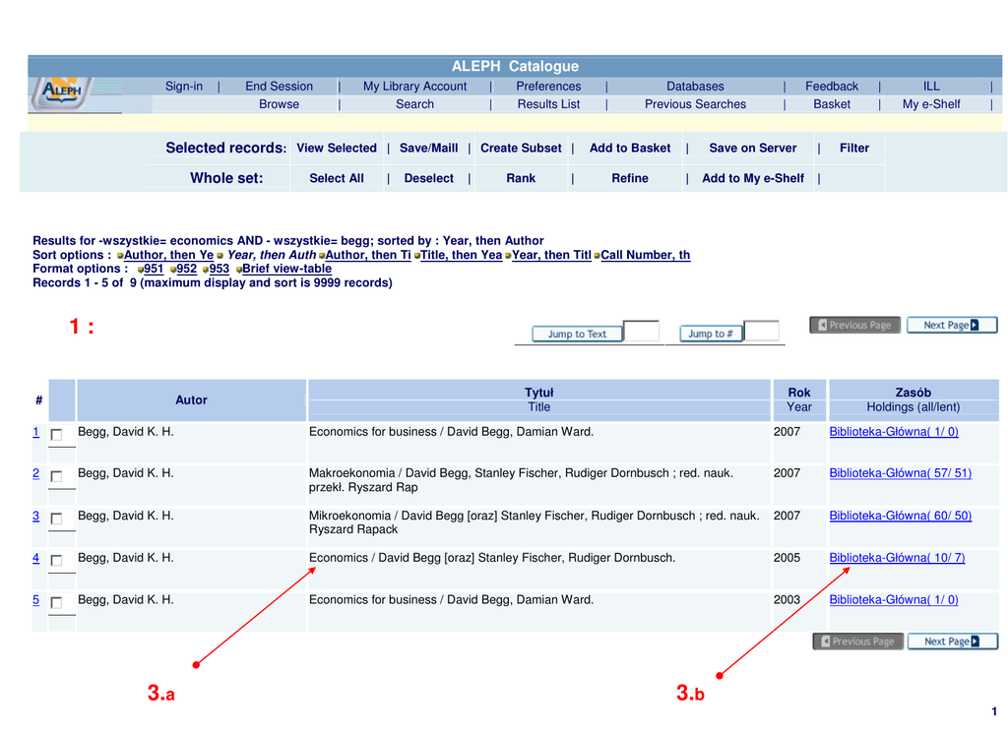Open the Previous Searches menu
This screenshot has height=734, width=1008.
pos(695,104)
